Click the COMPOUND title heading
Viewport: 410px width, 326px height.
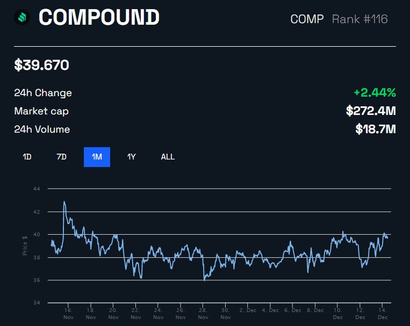(99, 18)
